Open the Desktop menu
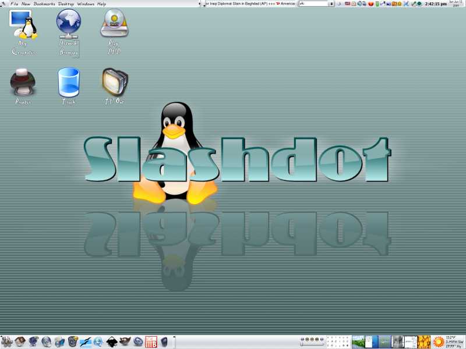The image size is (466, 349). [66, 4]
